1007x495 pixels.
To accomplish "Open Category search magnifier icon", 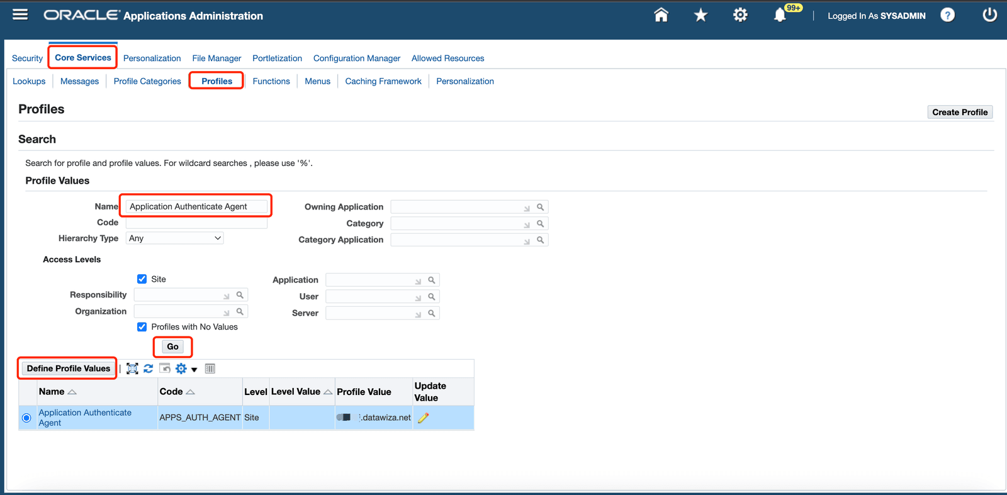I will pos(540,223).
